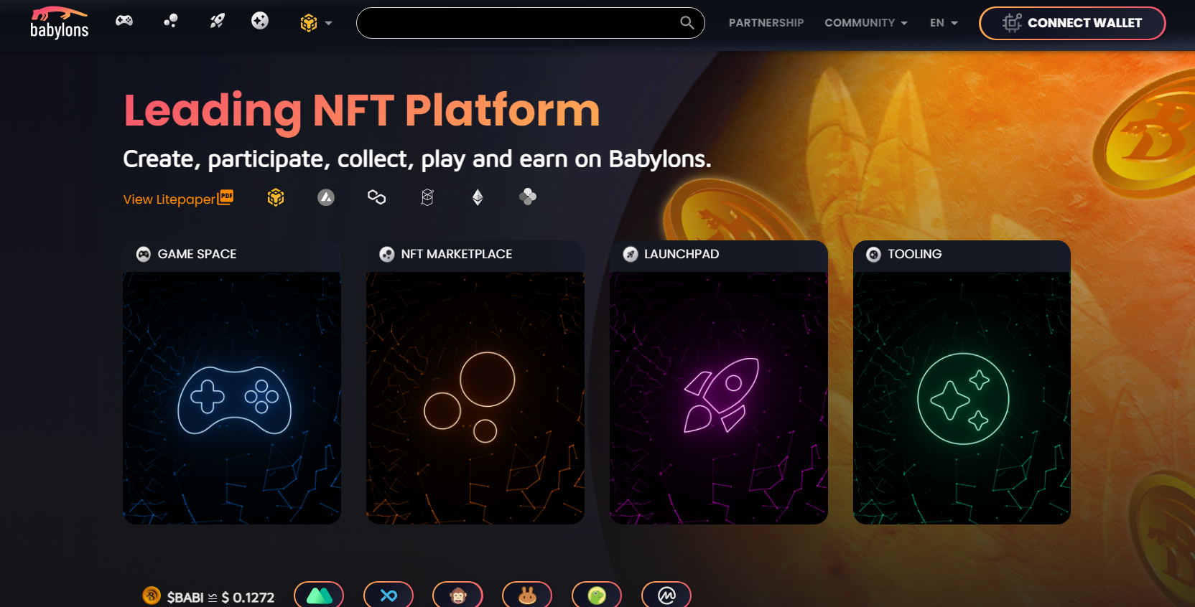Click the green sparkle tooling card image
1195x607 pixels.
[x=962, y=398]
